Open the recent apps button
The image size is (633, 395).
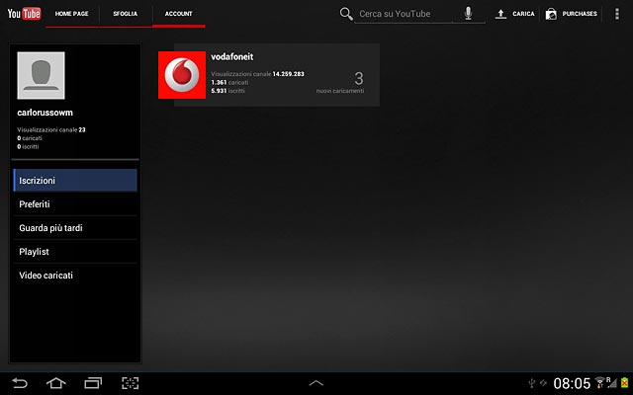(93, 383)
